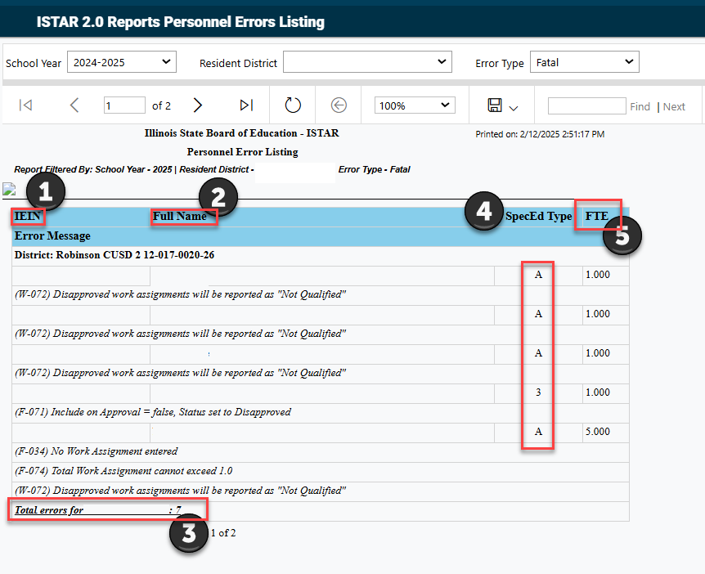The height and width of the screenshot is (574, 705).
Task: Click the Full Name column header
Action: (x=180, y=216)
